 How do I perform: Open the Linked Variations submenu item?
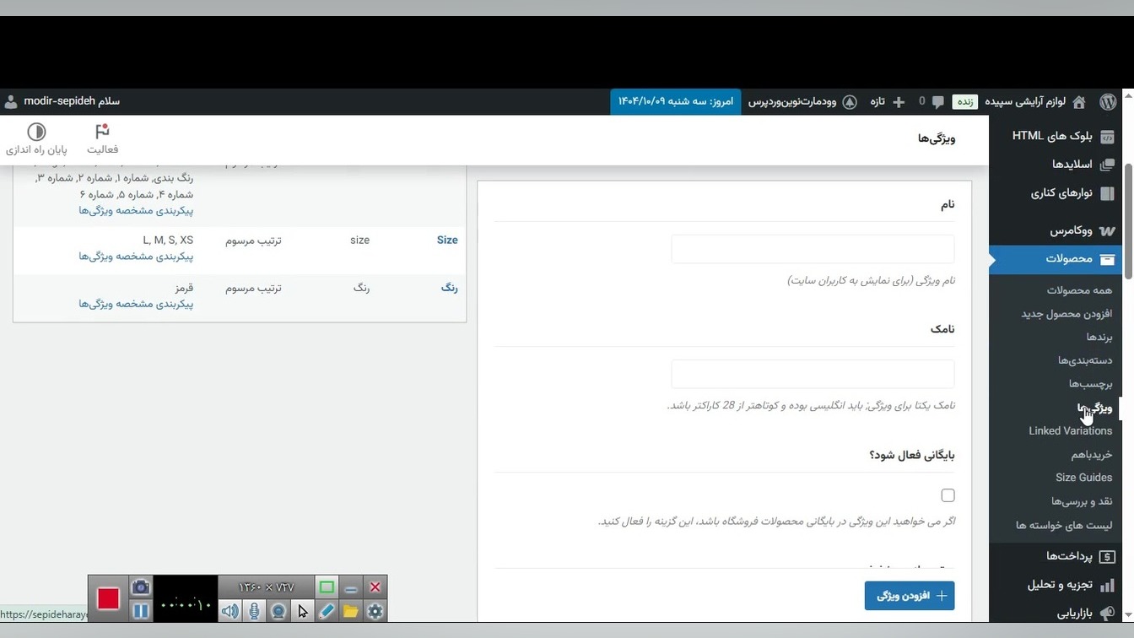point(1070,430)
